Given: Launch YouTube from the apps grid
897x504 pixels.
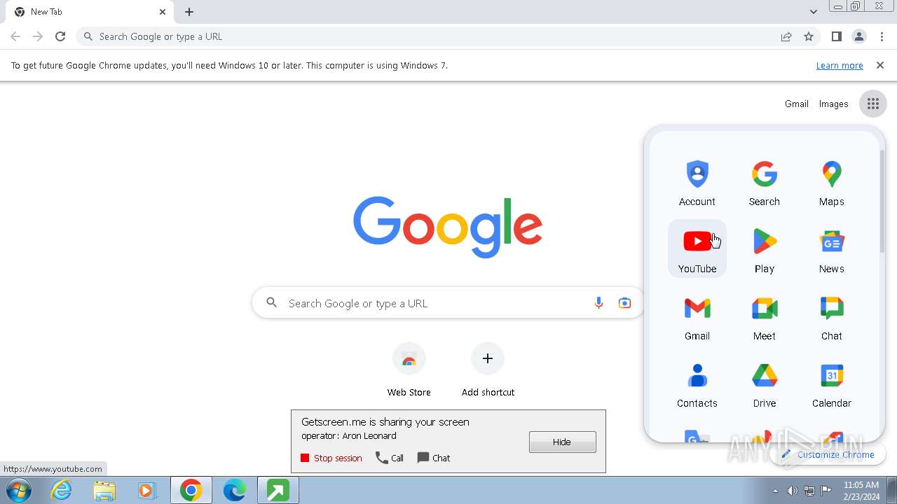Looking at the screenshot, I should [697, 250].
